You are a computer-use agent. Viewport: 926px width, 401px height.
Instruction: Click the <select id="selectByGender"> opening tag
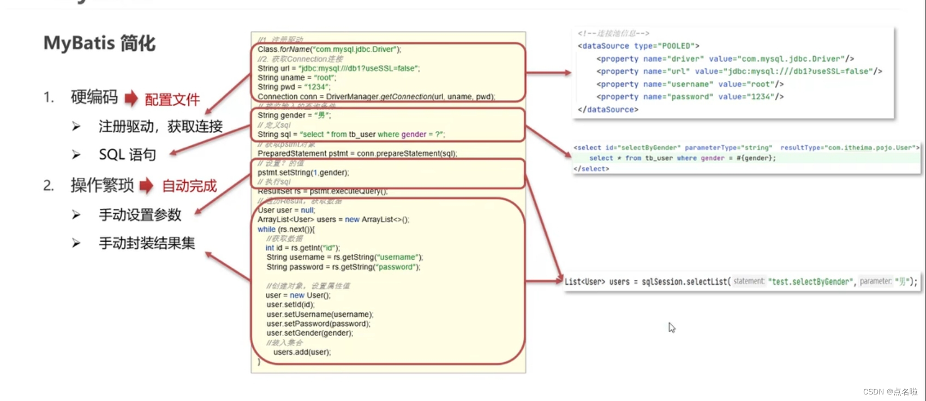(746, 148)
